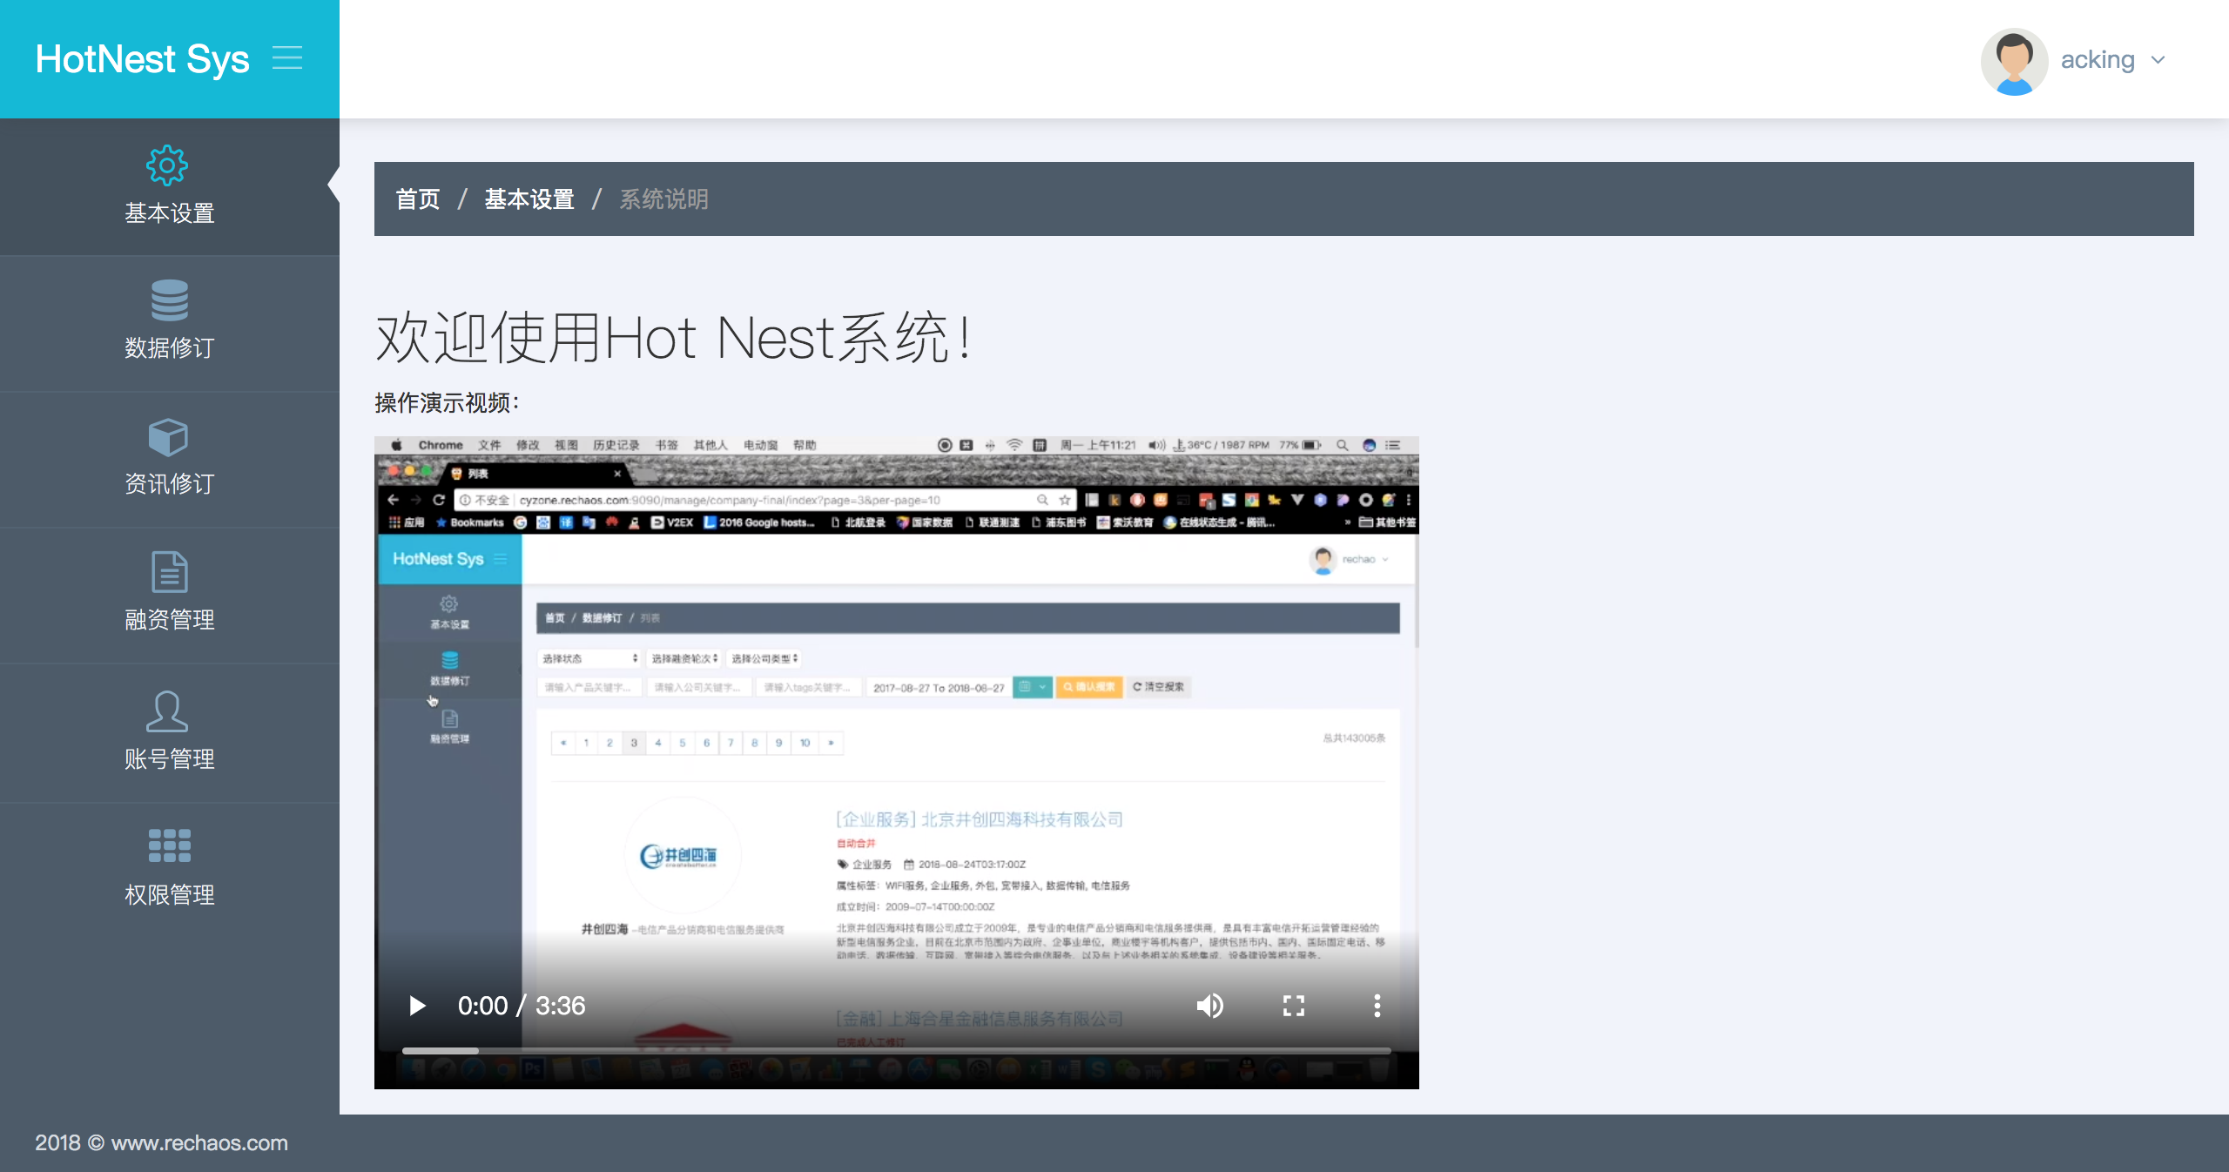Toggle the sidebar with the hamburger icon
The image size is (2229, 1172).
pyautogui.click(x=287, y=58)
